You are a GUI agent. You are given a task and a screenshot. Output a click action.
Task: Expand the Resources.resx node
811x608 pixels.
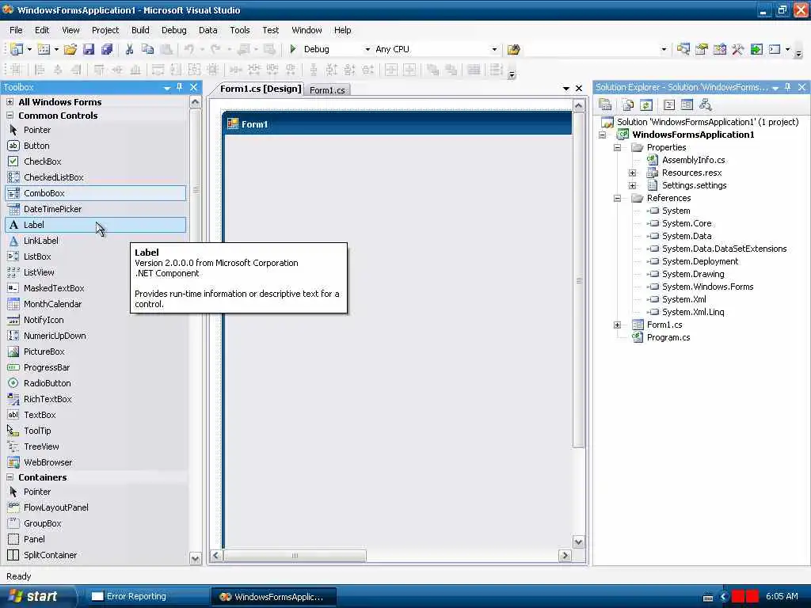pyautogui.click(x=633, y=173)
